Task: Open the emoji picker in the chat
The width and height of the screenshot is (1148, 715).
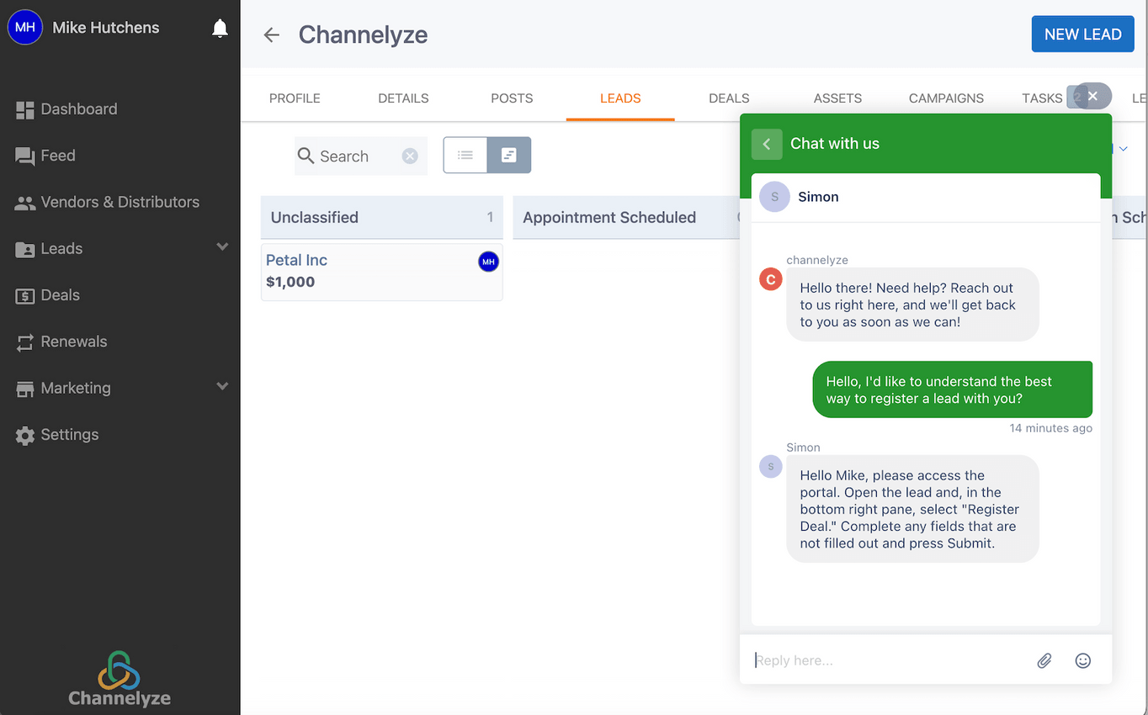Action: coord(1082,660)
